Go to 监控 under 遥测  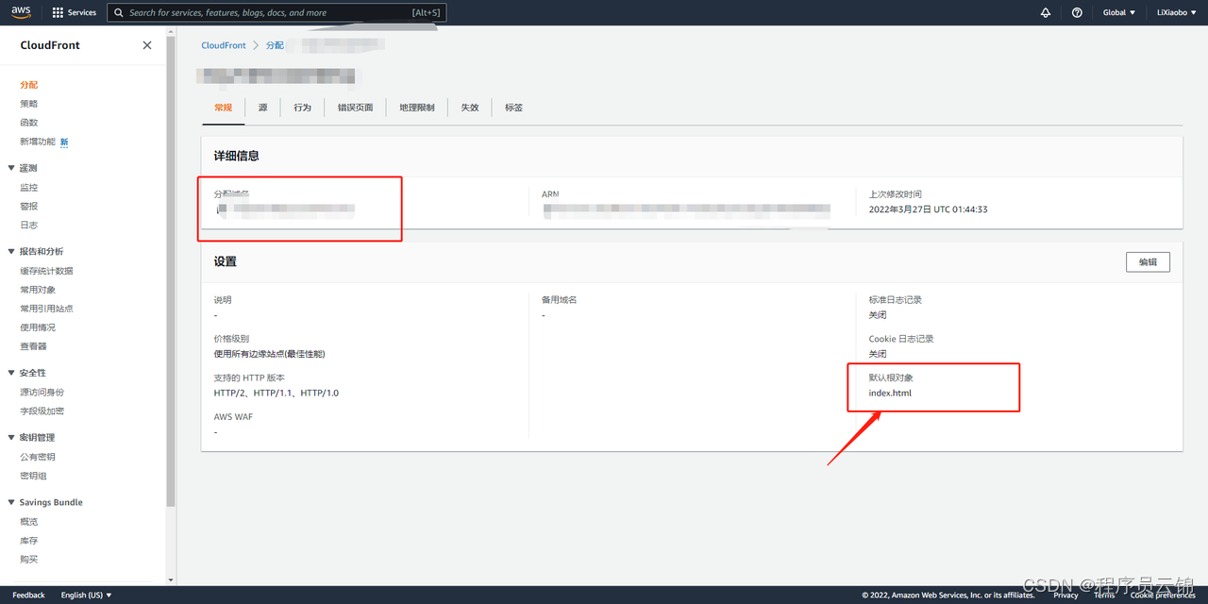point(29,188)
